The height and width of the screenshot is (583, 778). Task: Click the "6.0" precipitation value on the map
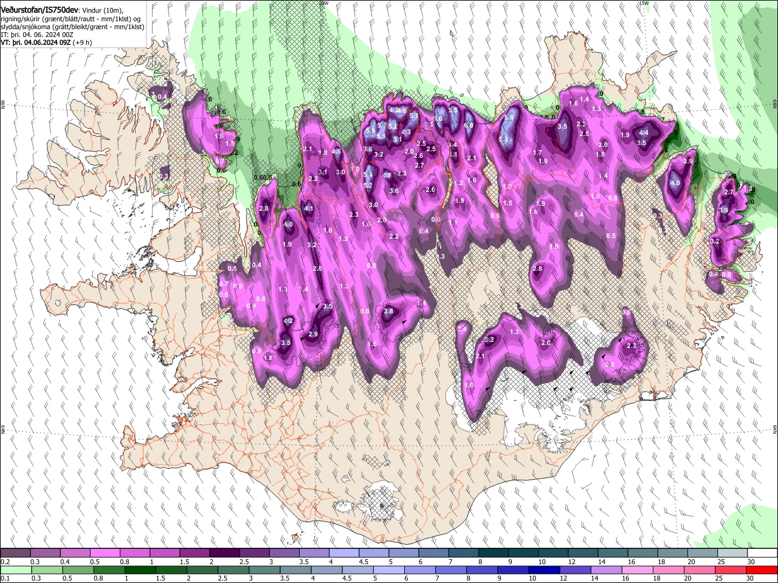469,126
